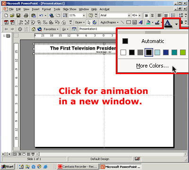Open More Colors... dialog
Image resolution: width=189 pixels, height=170 pixels.
153,66
